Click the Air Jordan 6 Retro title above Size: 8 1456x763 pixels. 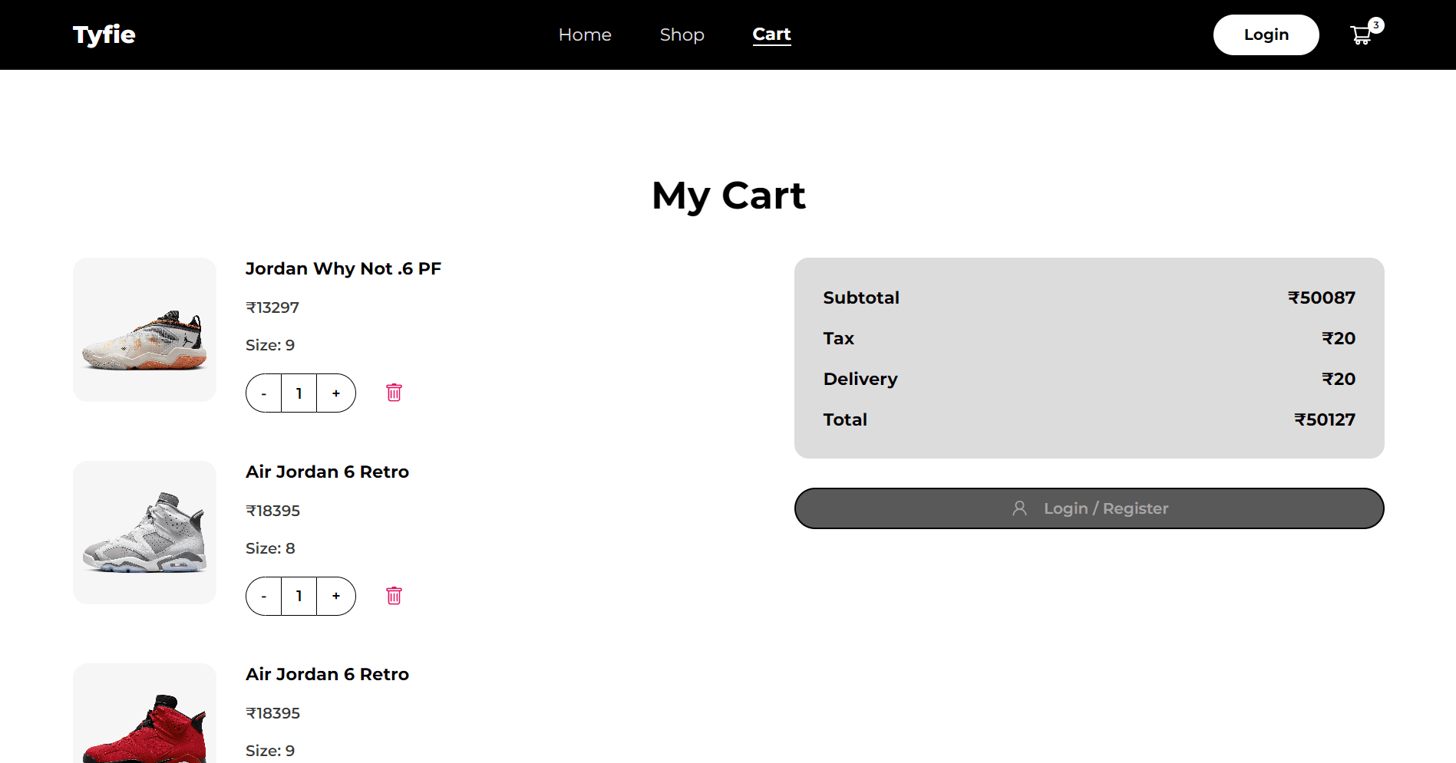[x=327, y=472]
